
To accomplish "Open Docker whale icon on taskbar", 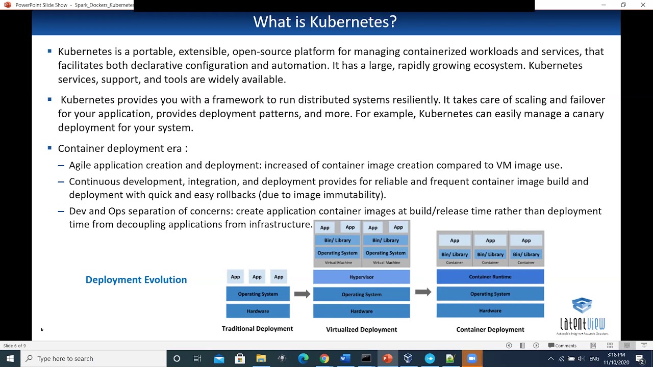I will click(x=430, y=358).
